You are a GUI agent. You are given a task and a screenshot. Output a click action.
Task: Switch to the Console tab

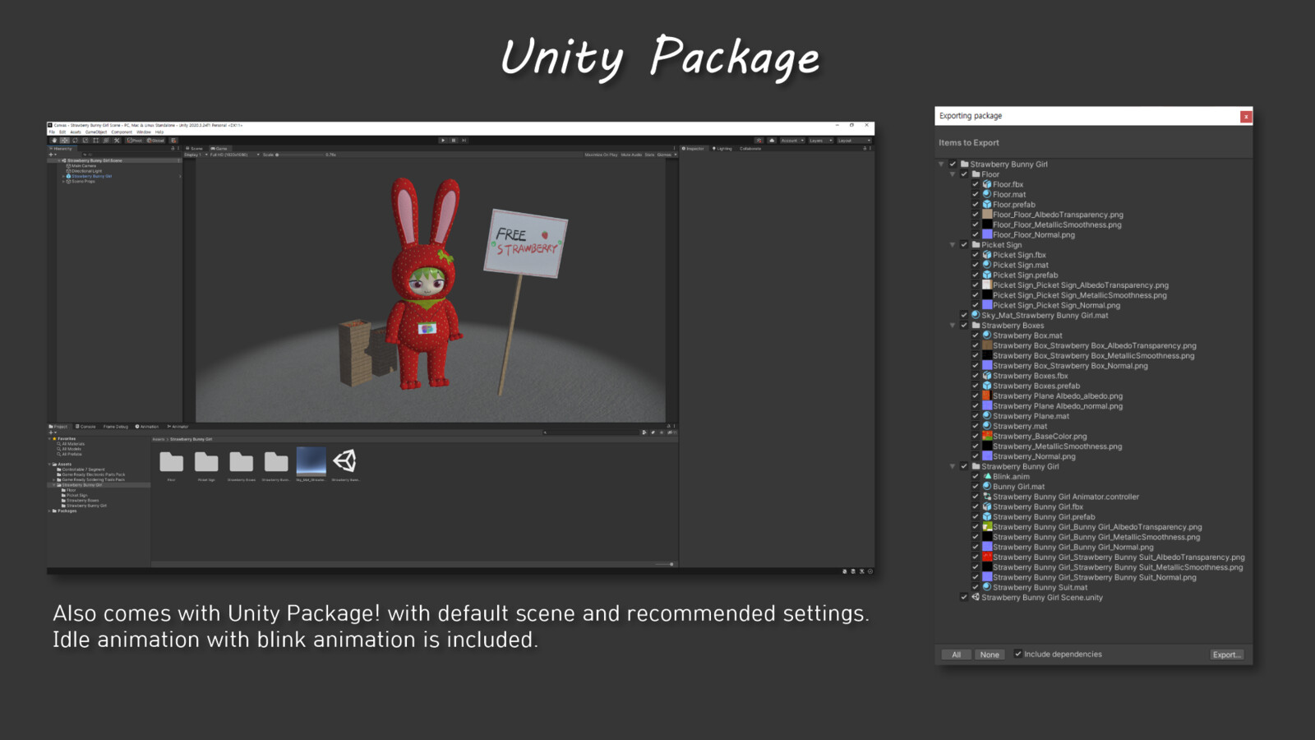point(85,427)
